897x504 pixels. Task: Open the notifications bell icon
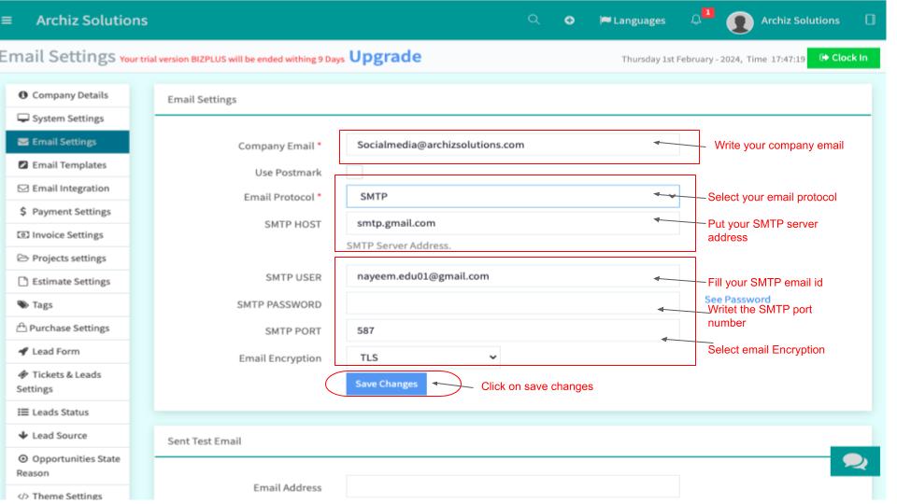tap(694, 21)
